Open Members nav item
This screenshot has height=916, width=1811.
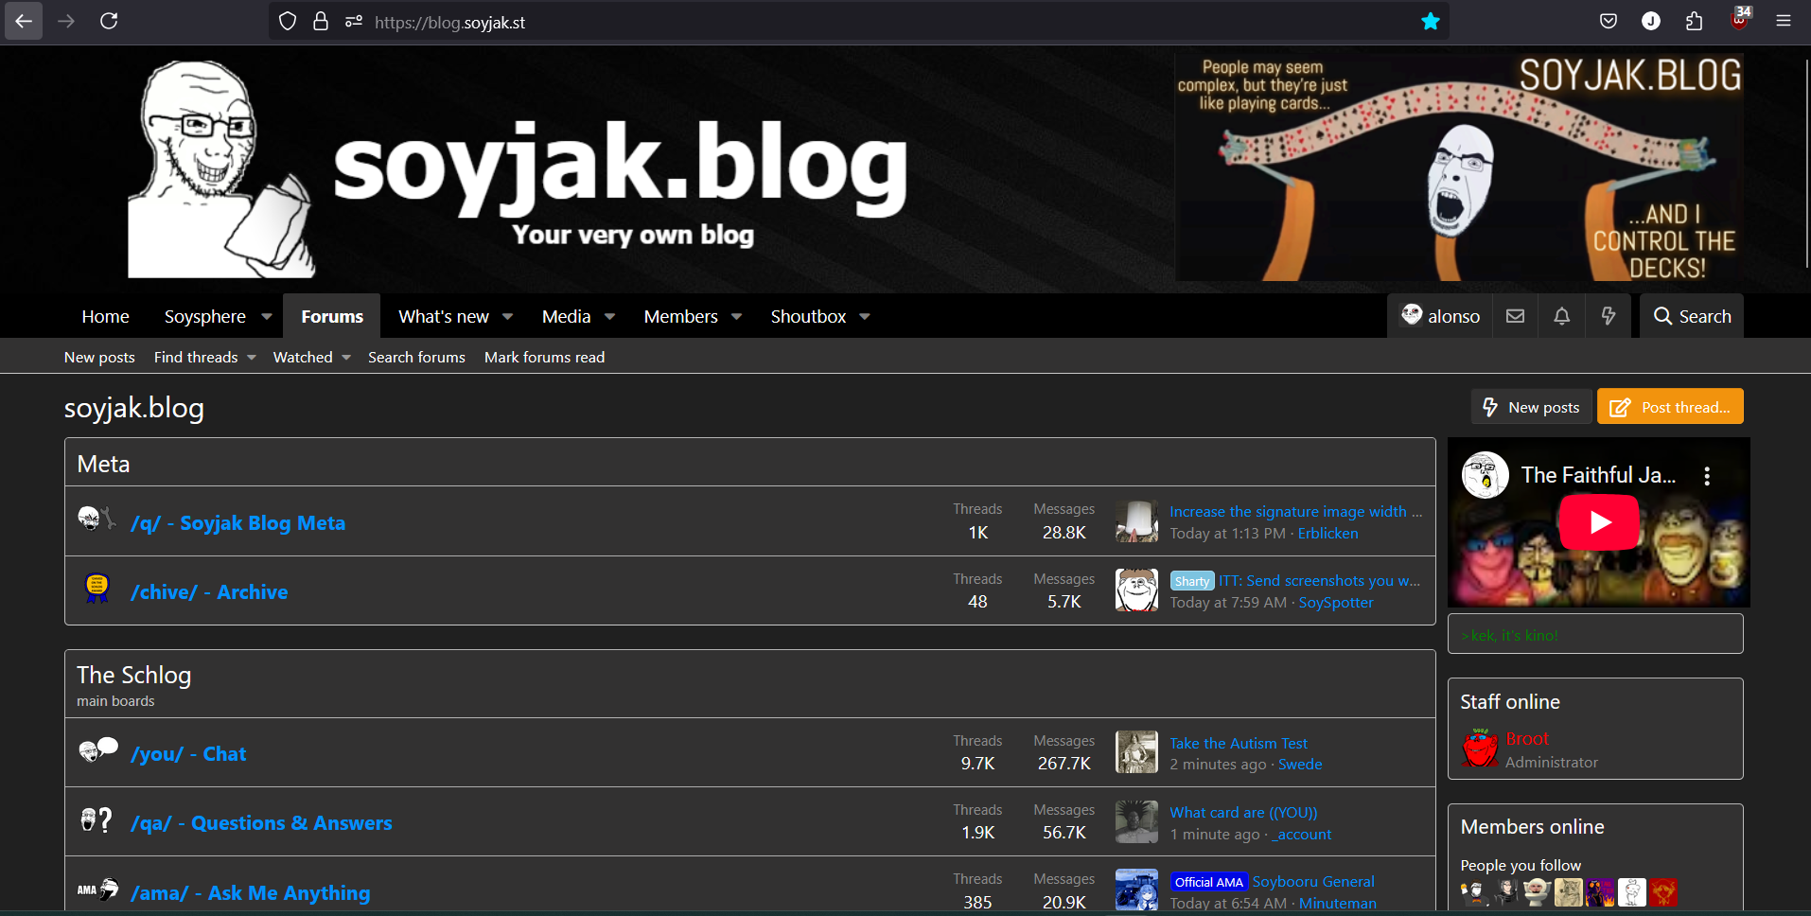click(x=681, y=316)
